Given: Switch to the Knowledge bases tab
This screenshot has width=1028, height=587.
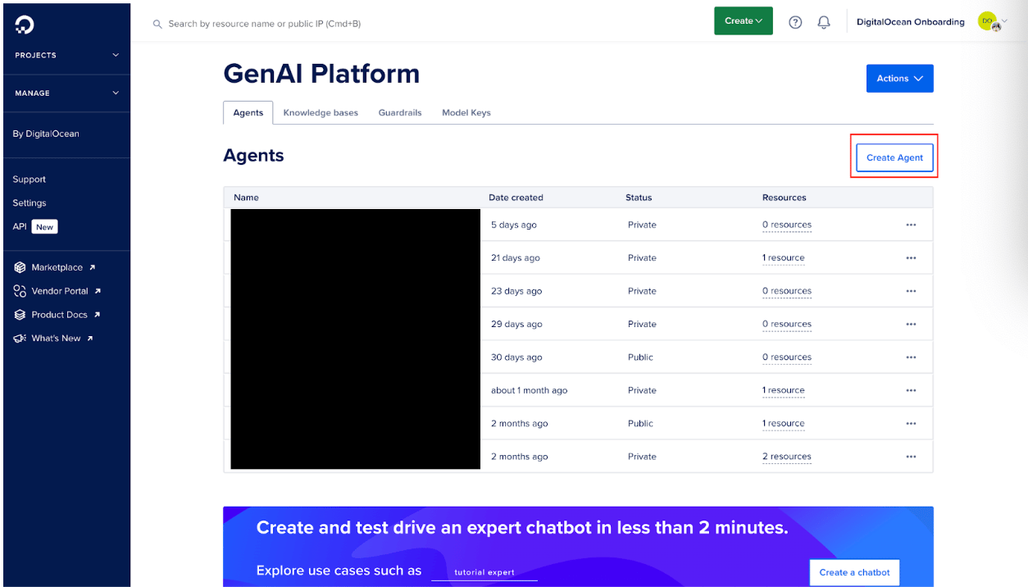Looking at the screenshot, I should (321, 113).
